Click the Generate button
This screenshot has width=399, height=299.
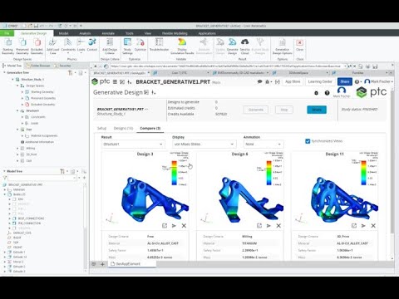[x=256, y=110]
